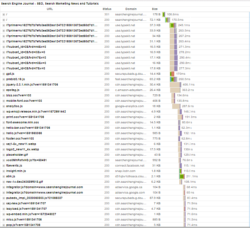The height and width of the screenshot is (228, 250).
Task: Click the connect.facebook.net domain cell
Action: tap(130, 166)
